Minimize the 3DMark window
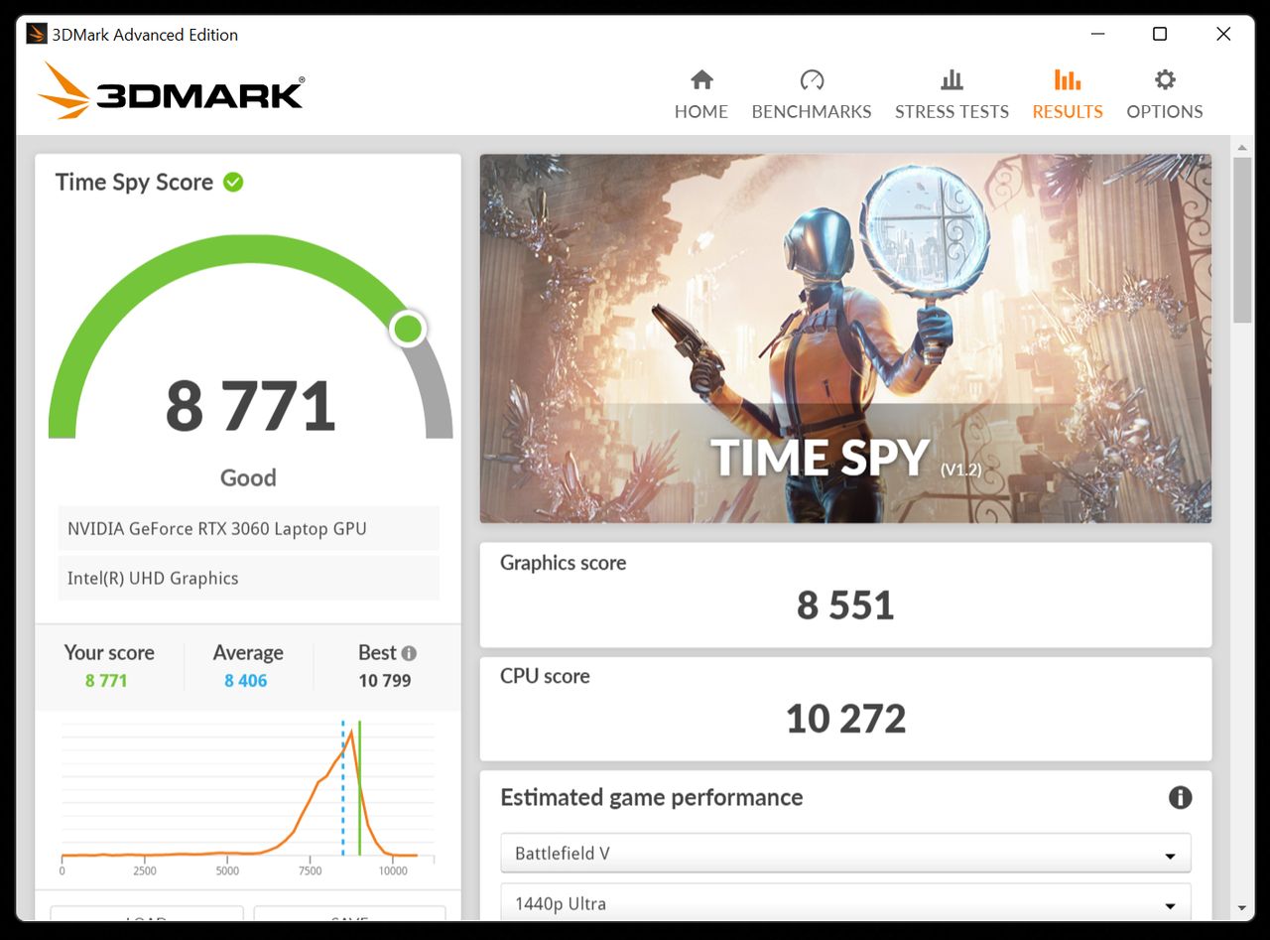The width and height of the screenshot is (1270, 940). [x=1097, y=34]
